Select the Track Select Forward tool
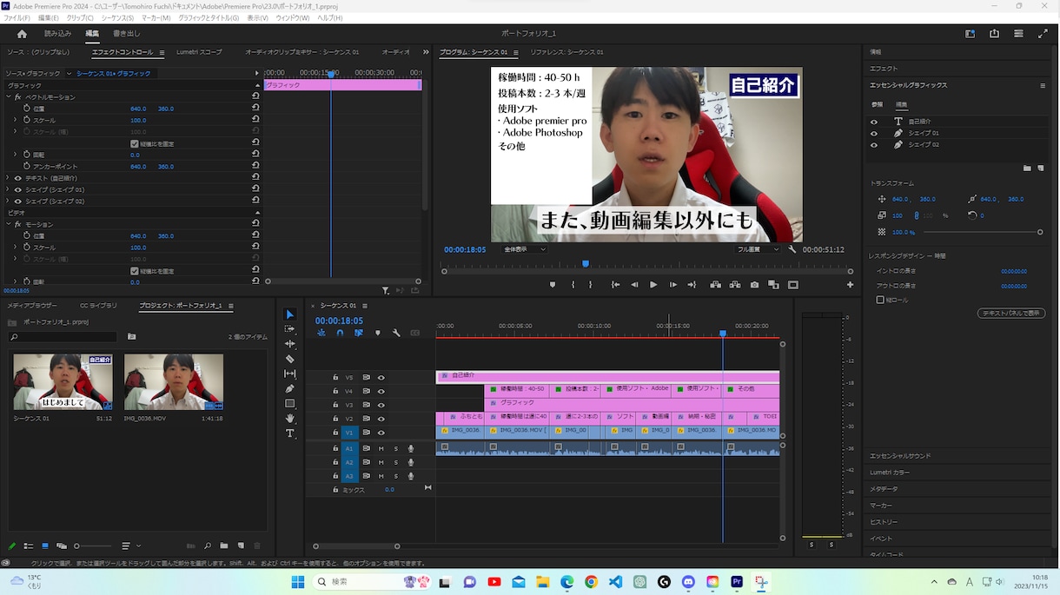The height and width of the screenshot is (595, 1060). [290, 329]
